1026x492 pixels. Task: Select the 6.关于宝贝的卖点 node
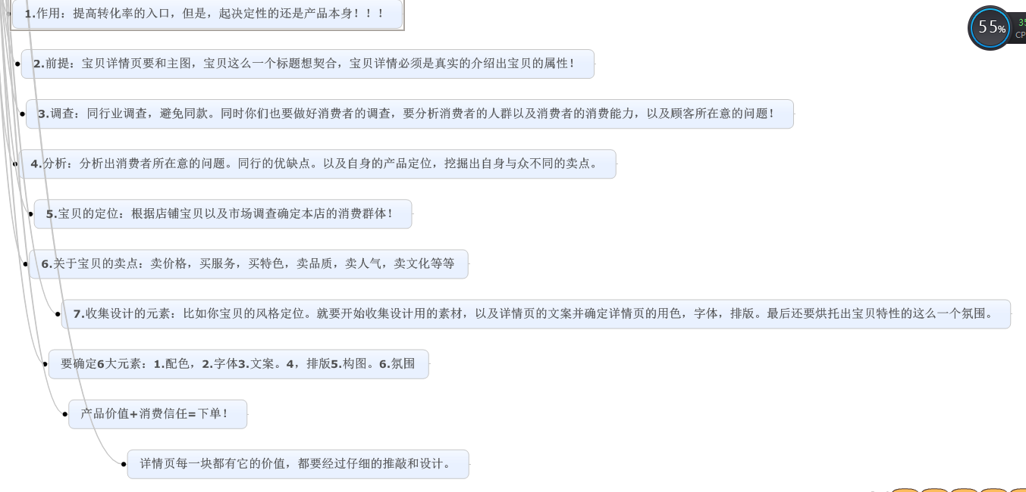click(x=249, y=263)
